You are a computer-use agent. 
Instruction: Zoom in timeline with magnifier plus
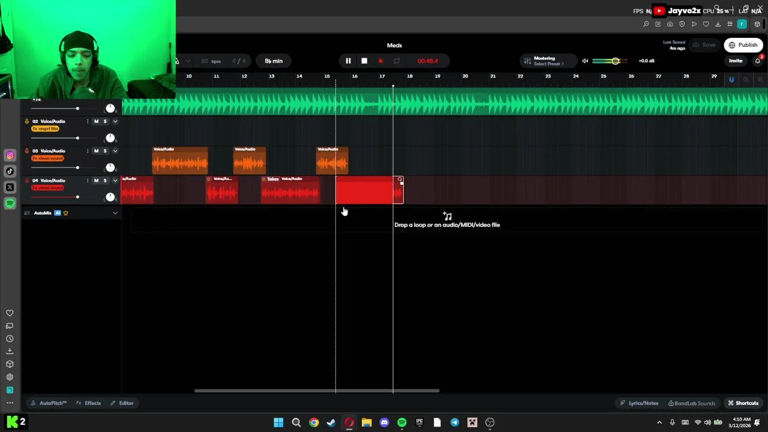760,79
